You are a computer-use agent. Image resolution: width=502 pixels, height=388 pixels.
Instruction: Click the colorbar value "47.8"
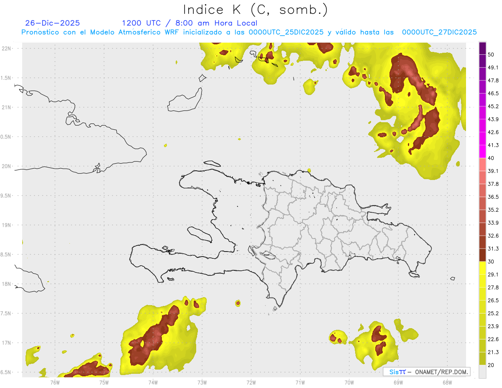click(493, 80)
